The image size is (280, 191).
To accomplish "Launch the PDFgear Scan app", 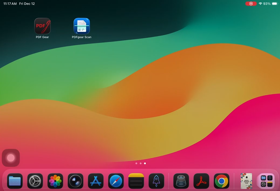I will (82, 26).
